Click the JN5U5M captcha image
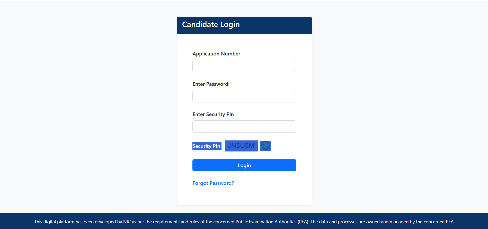The image size is (488, 229). [x=241, y=146]
